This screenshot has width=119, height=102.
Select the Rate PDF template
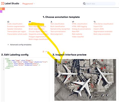(x=76, y=32)
